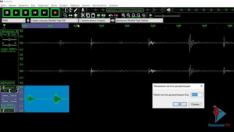Viewport: 234px width, 132px height.
Task: Mute the second track with Тихо
Action: coord(5,91)
